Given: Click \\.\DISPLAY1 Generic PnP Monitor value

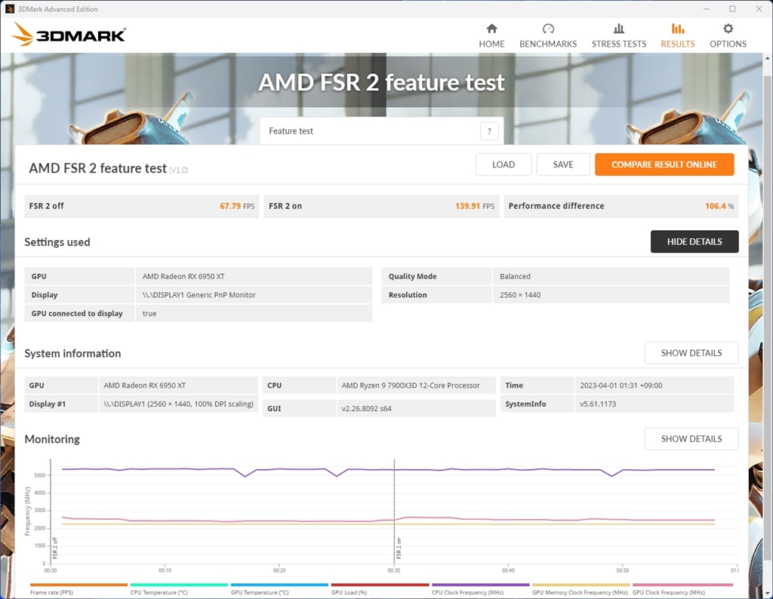Looking at the screenshot, I should (x=199, y=295).
